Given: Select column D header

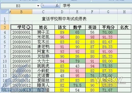Looking at the screenshot, I should click(x=62, y=12).
